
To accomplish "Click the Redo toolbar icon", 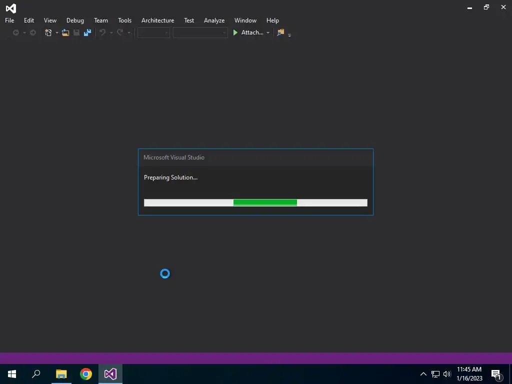I will pyautogui.click(x=120, y=32).
